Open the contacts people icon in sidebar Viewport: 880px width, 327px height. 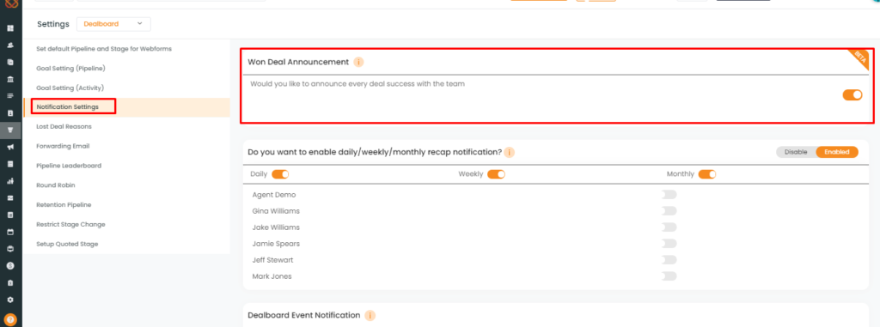pyautogui.click(x=10, y=45)
